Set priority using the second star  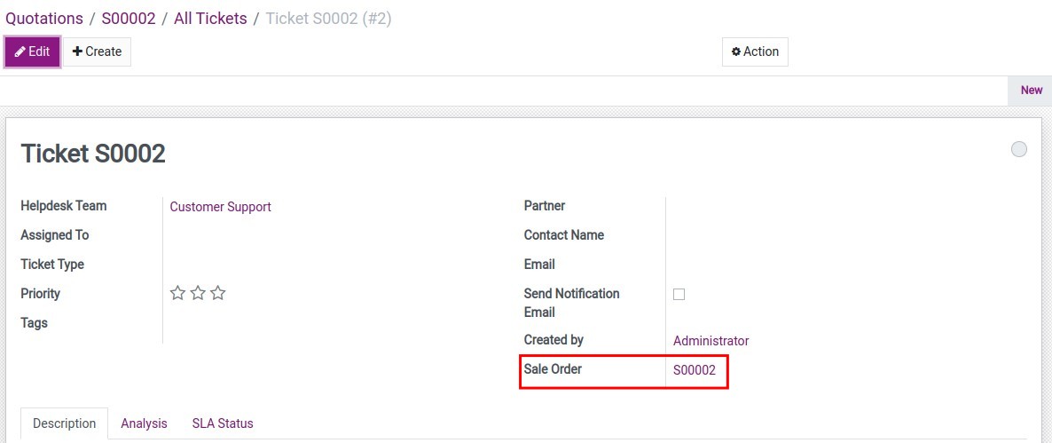[198, 293]
